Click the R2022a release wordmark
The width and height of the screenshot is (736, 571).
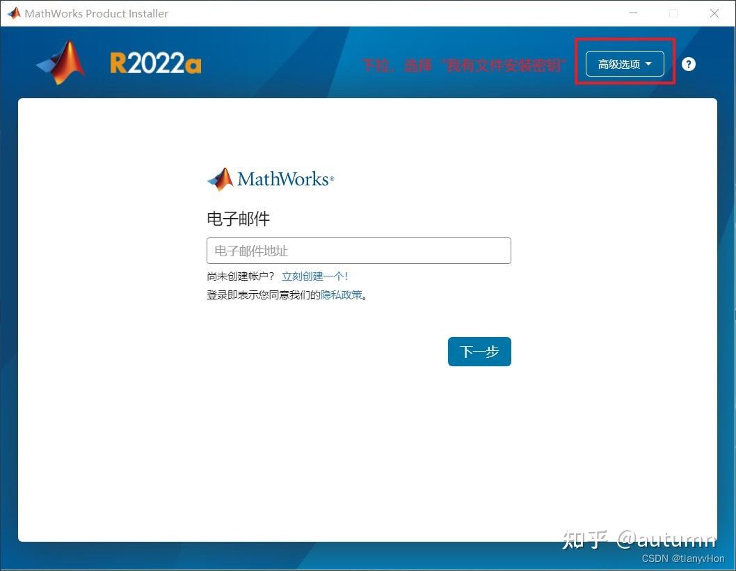click(154, 62)
